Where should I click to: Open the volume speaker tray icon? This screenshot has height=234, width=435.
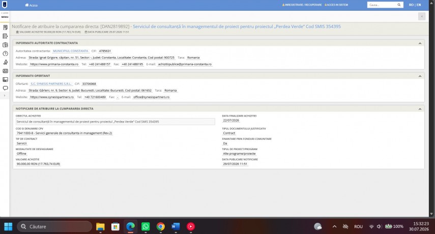click(379, 226)
